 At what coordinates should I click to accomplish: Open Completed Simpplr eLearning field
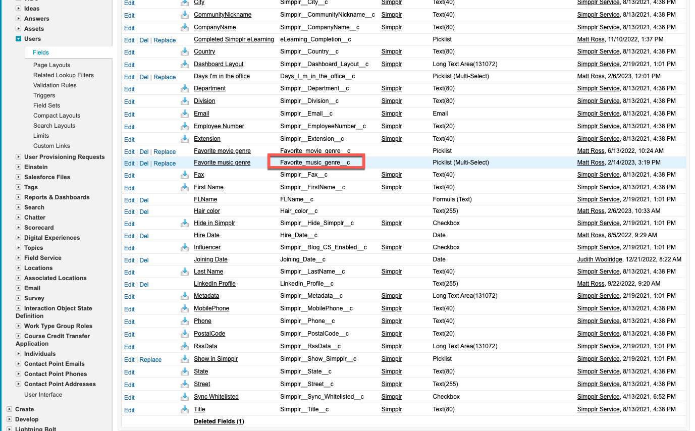234,39
